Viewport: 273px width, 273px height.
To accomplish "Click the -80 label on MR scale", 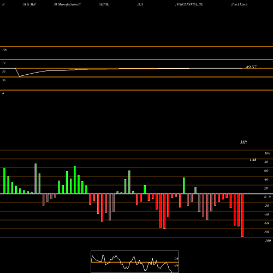I will tap(266, 232).
